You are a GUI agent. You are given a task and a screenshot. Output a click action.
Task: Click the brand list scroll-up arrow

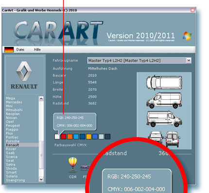(41, 99)
